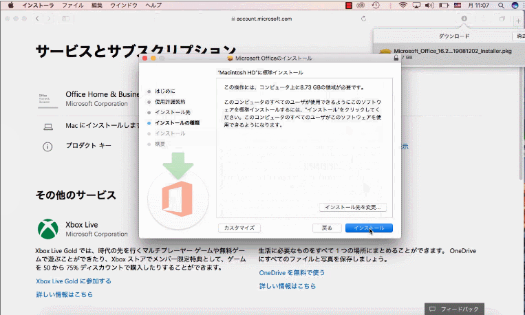Open Spotlight search icon
This screenshot has height=315, width=525.
point(501,5)
